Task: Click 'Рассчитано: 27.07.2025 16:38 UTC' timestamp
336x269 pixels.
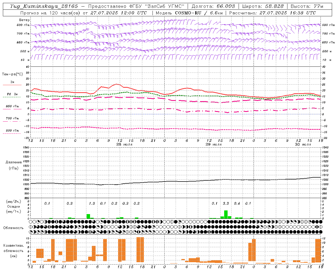Action: (273, 13)
